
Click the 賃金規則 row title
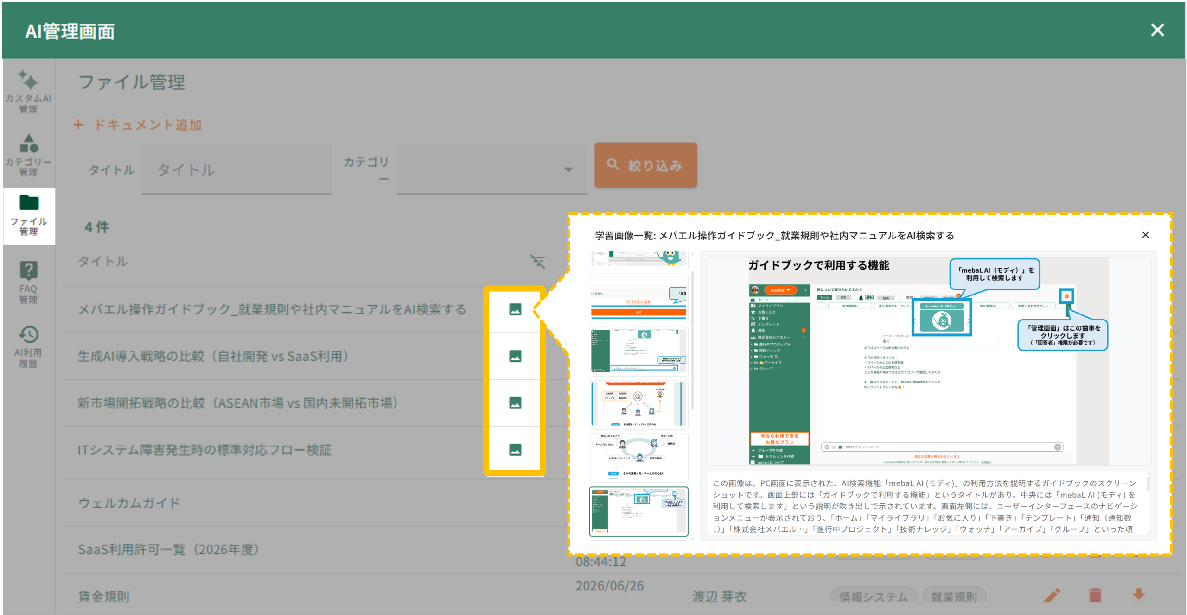click(x=103, y=596)
